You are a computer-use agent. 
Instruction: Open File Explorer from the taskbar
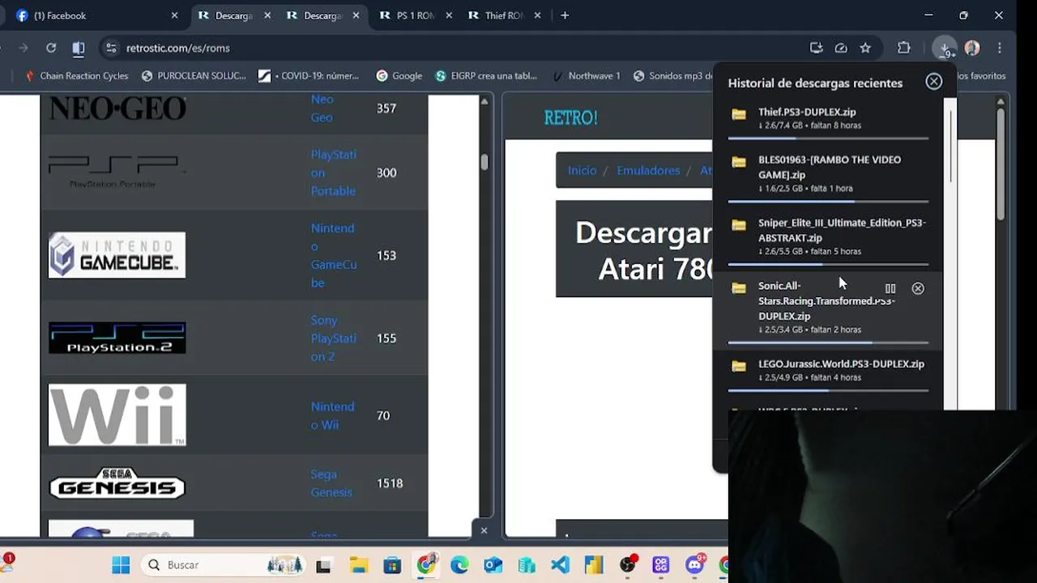(358, 564)
